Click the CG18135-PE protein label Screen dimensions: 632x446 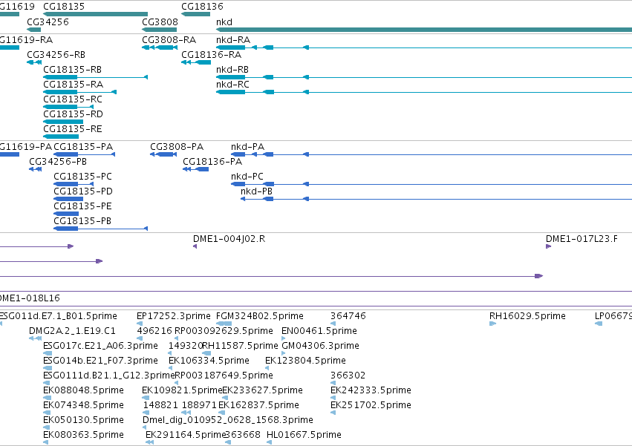82,207
